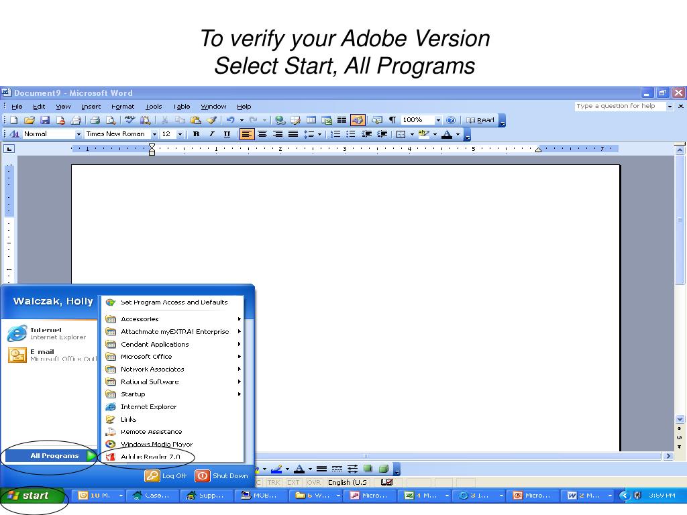
Task: Toggle Center paragraph alignment
Action: pyautogui.click(x=262, y=134)
